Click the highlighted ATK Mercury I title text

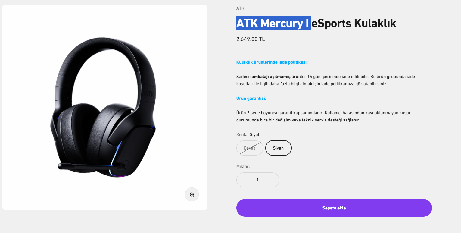pos(273,23)
